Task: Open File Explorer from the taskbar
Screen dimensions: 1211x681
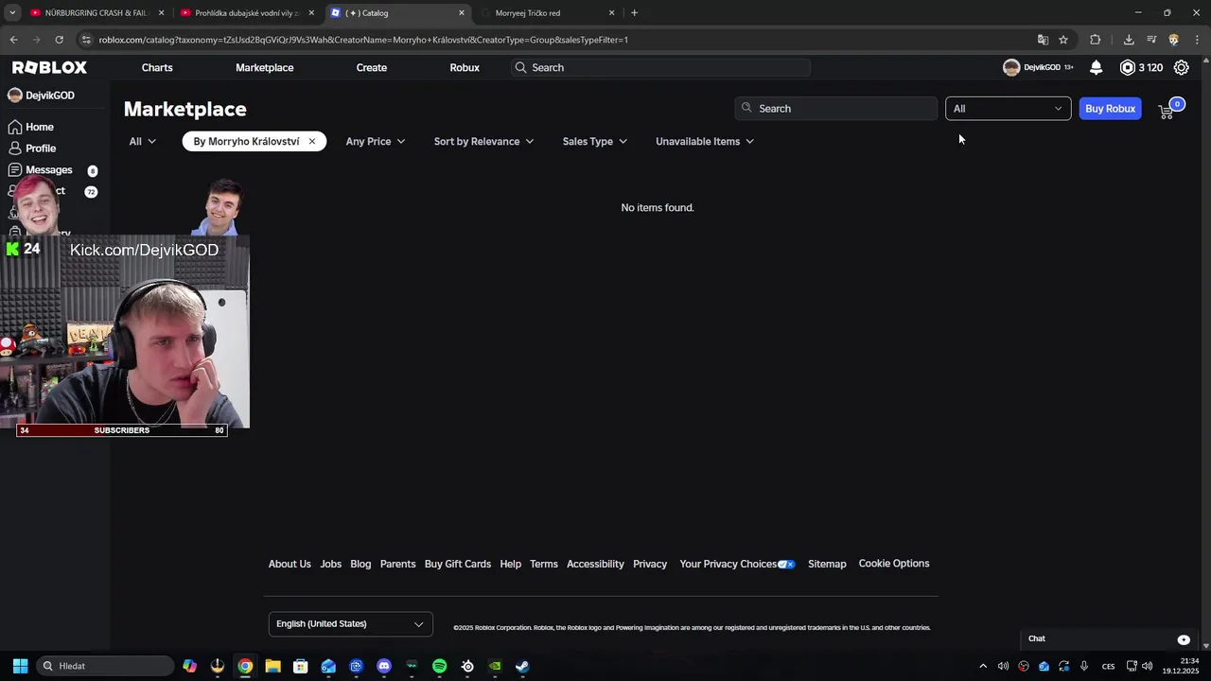Action: [272, 666]
